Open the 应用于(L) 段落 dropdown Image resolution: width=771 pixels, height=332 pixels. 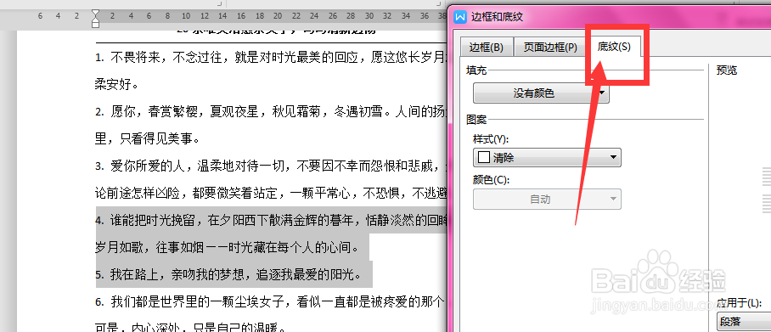(x=744, y=322)
